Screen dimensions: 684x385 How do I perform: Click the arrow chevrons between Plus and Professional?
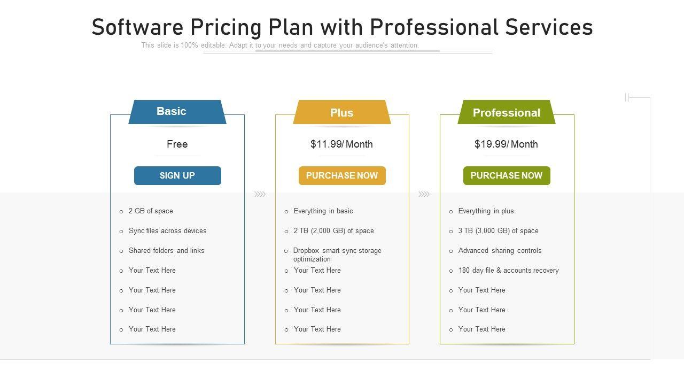pyautogui.click(x=424, y=194)
